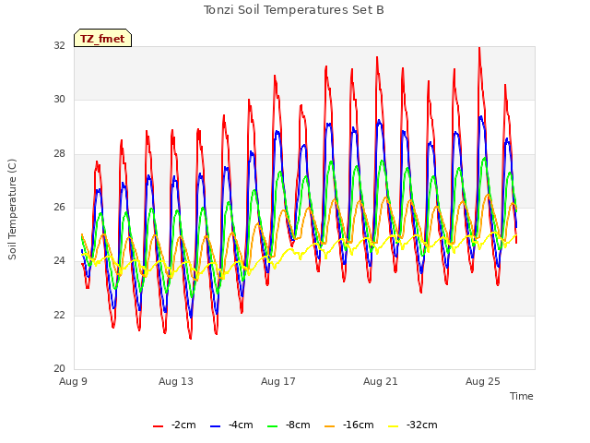This screenshot has width=590, height=443.
Task: Click the Aug 25 x-axis tick label
Action: point(483,381)
